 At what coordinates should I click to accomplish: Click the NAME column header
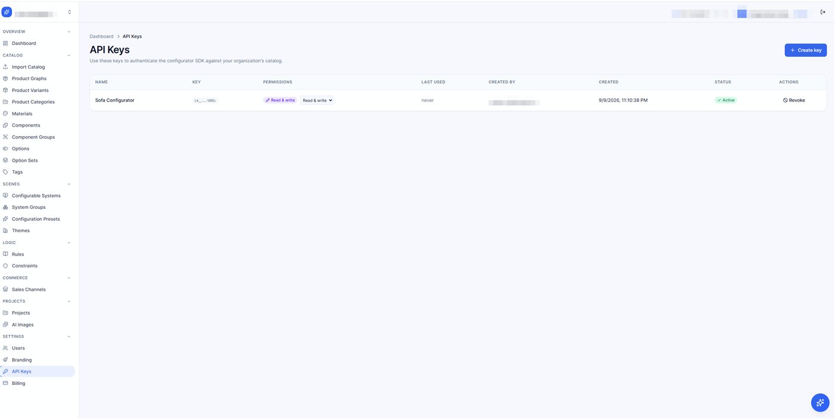point(101,82)
